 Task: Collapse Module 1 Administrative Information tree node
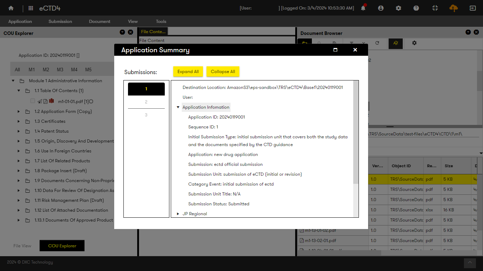click(13, 81)
